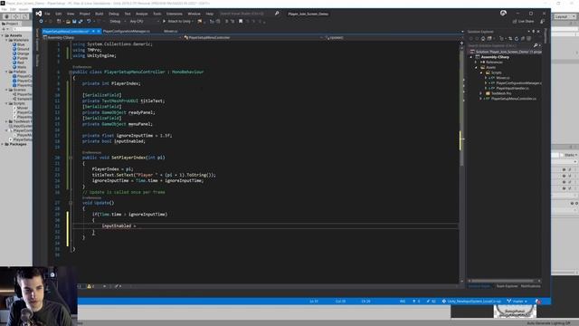Switch to PlayerConfigurationManager.cs tab
This screenshot has width=579, height=326.
[127, 32]
